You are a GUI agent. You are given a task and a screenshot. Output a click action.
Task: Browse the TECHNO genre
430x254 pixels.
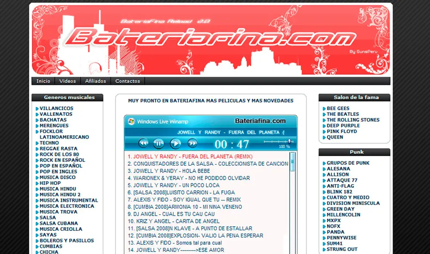(x=49, y=142)
